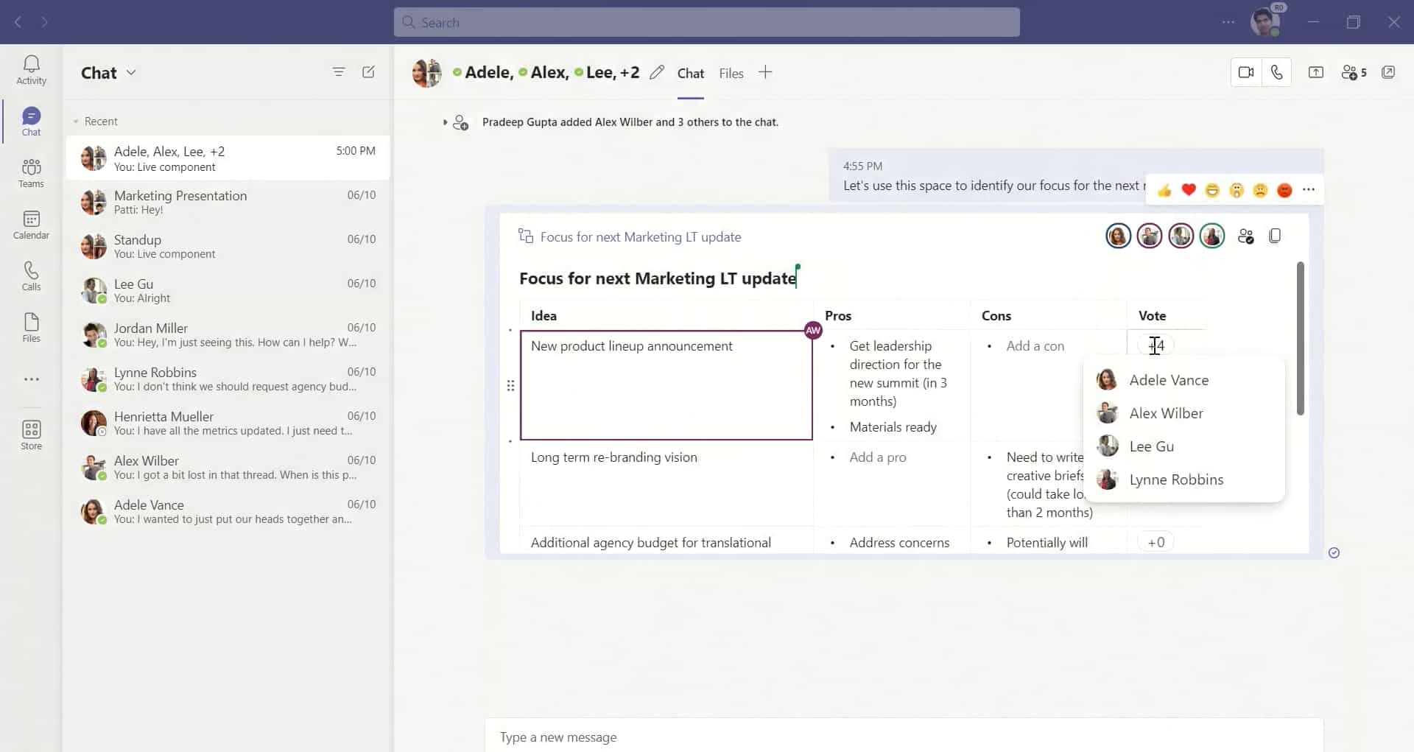Go forward with the forward arrow
The height and width of the screenshot is (752, 1414).
click(x=45, y=22)
